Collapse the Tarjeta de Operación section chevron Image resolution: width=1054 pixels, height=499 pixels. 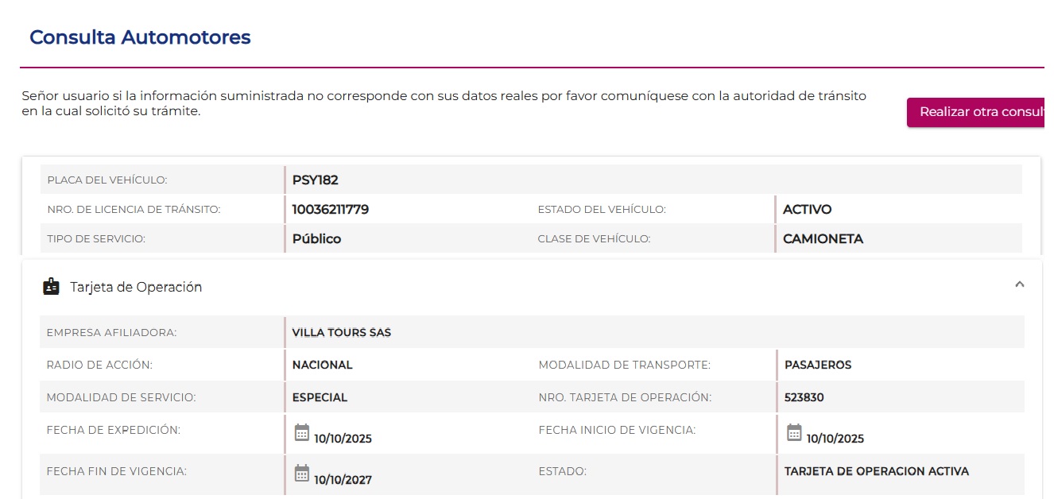pyautogui.click(x=1020, y=284)
